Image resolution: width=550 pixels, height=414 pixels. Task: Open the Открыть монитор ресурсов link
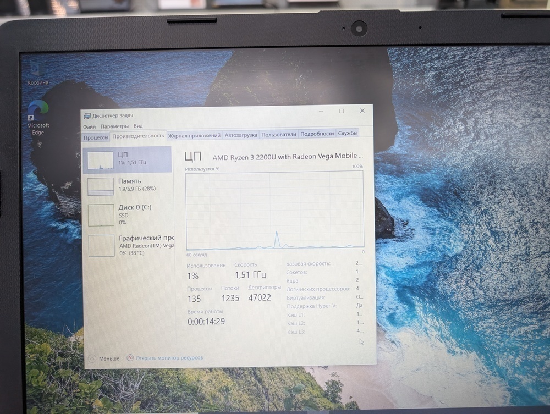tap(169, 358)
